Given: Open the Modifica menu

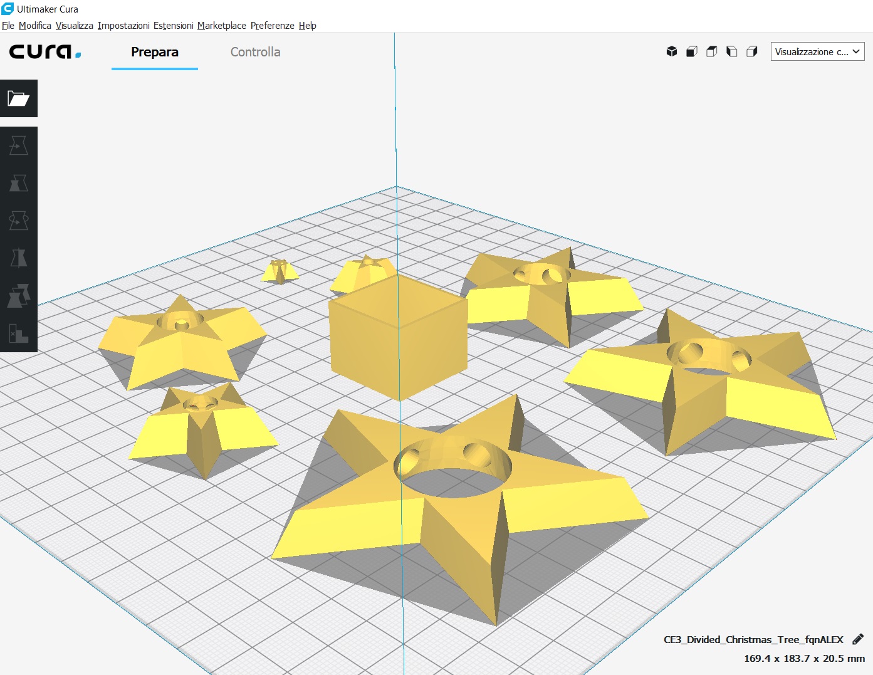Looking at the screenshot, I should (35, 26).
